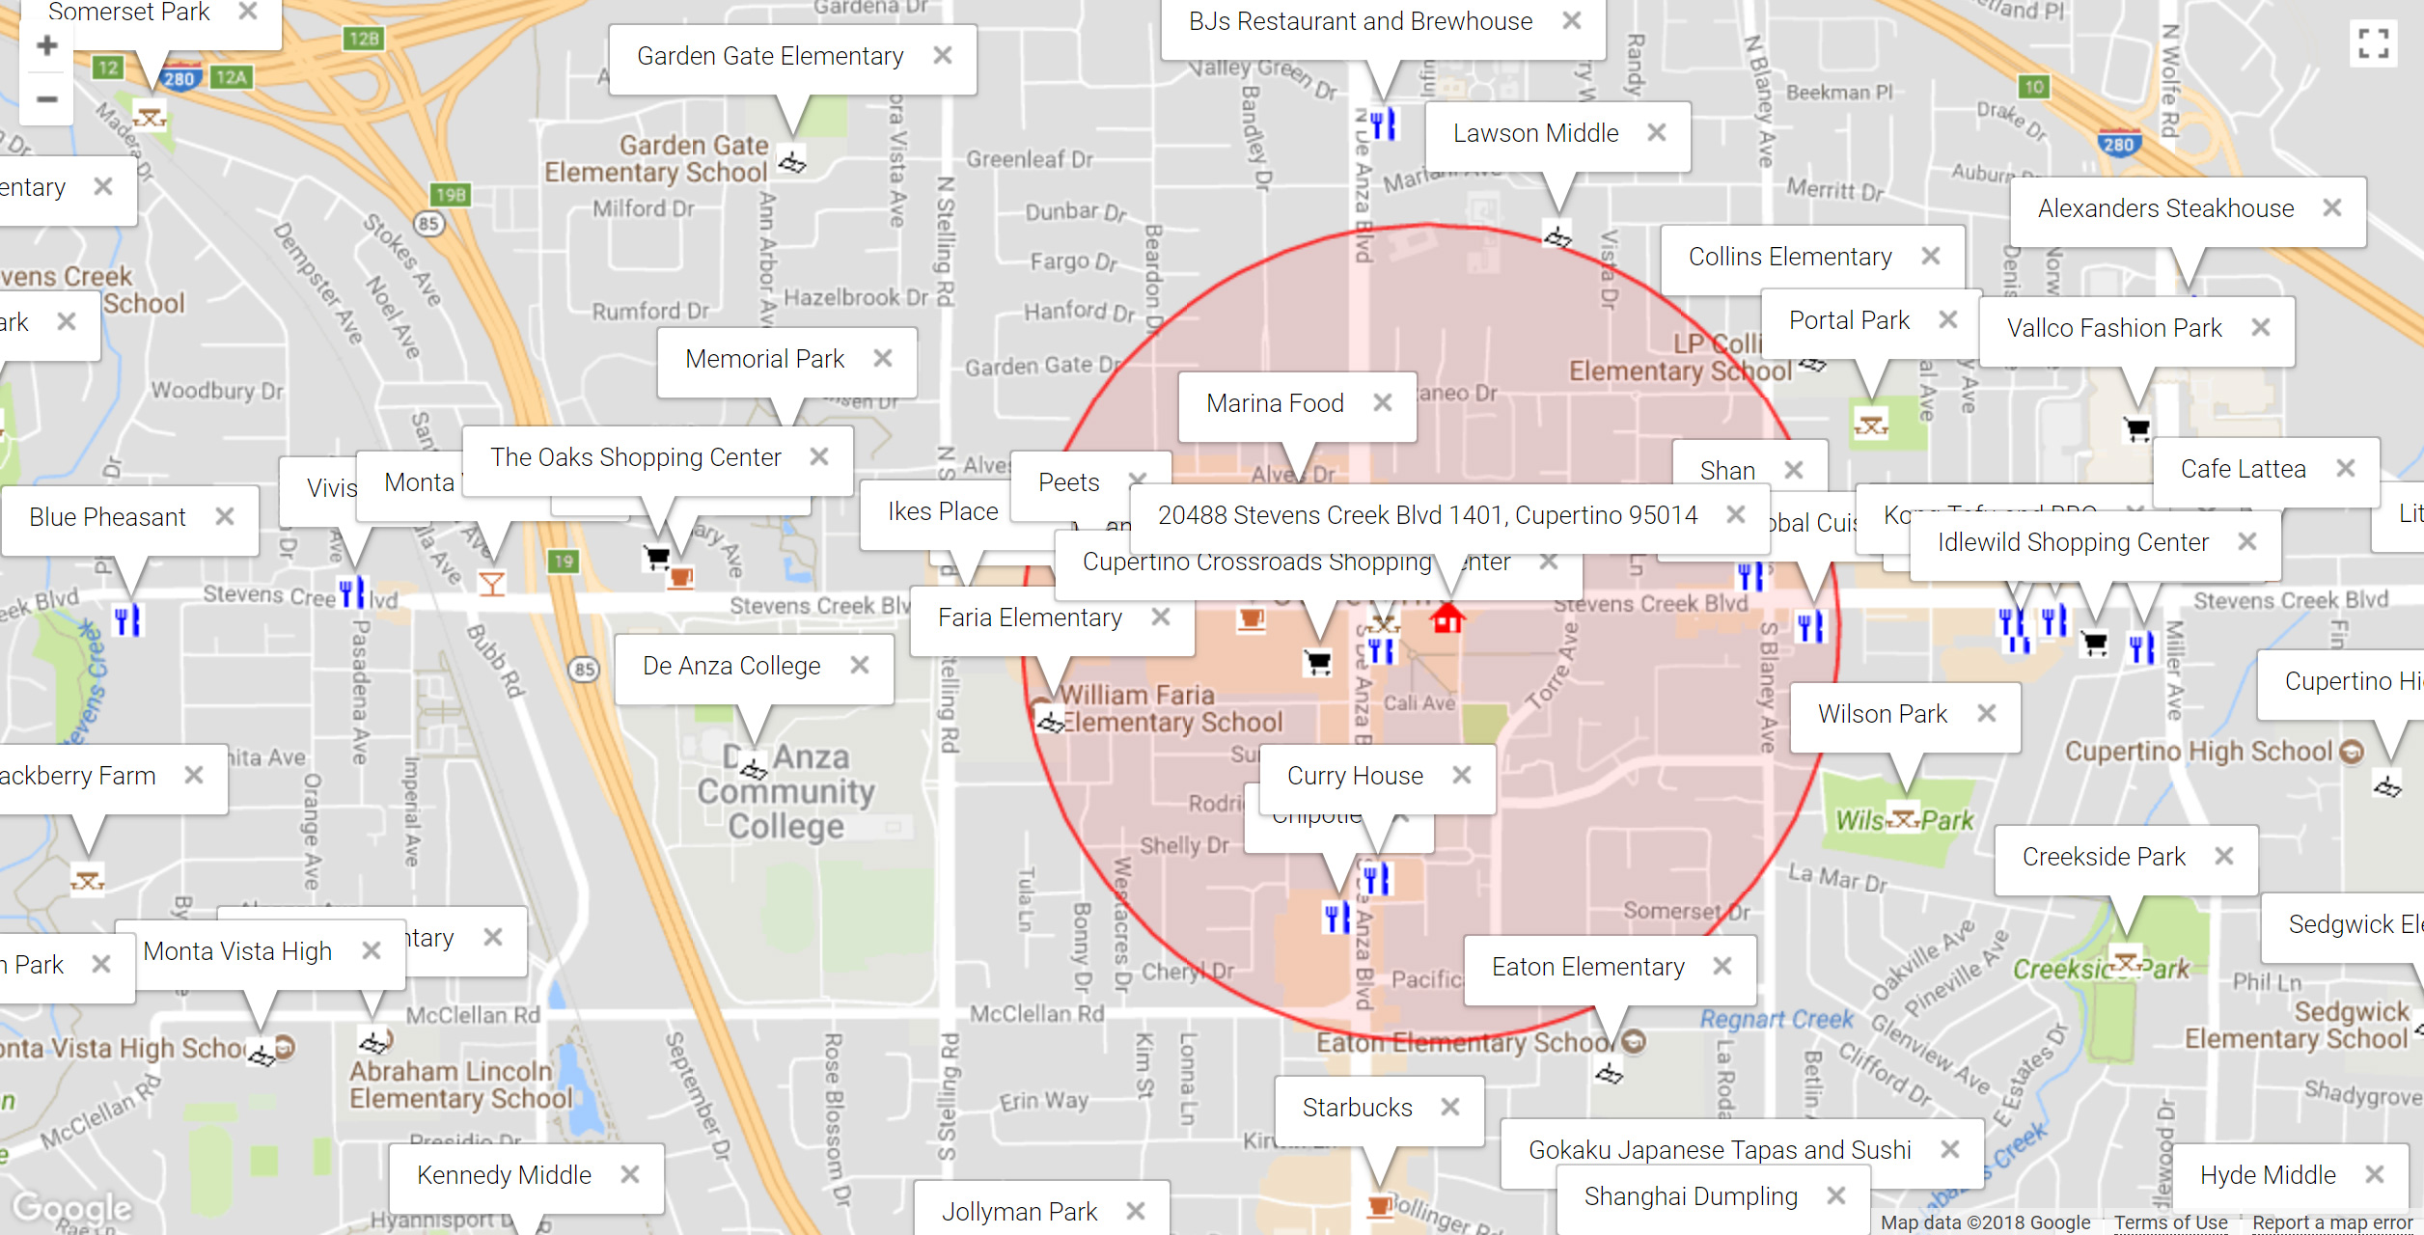
Task: Zoom in with the plus button
Action: (46, 45)
